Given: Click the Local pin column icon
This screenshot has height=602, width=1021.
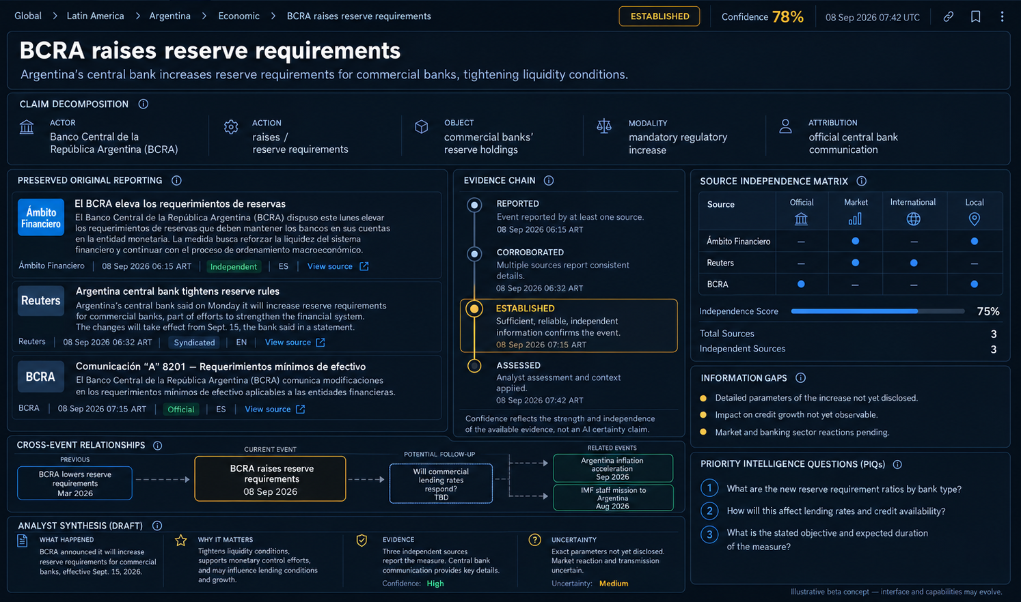Looking at the screenshot, I should (x=975, y=219).
